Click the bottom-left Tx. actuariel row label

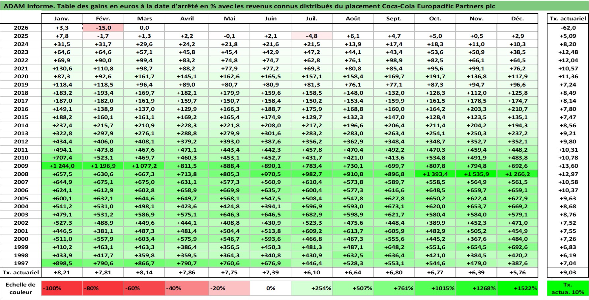click(21, 272)
